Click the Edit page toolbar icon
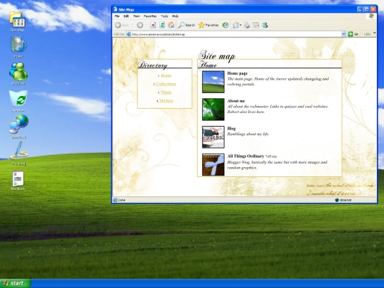This screenshot has width=384, height=288. point(256,25)
